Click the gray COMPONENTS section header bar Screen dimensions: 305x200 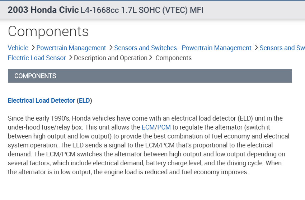[x=150, y=76]
